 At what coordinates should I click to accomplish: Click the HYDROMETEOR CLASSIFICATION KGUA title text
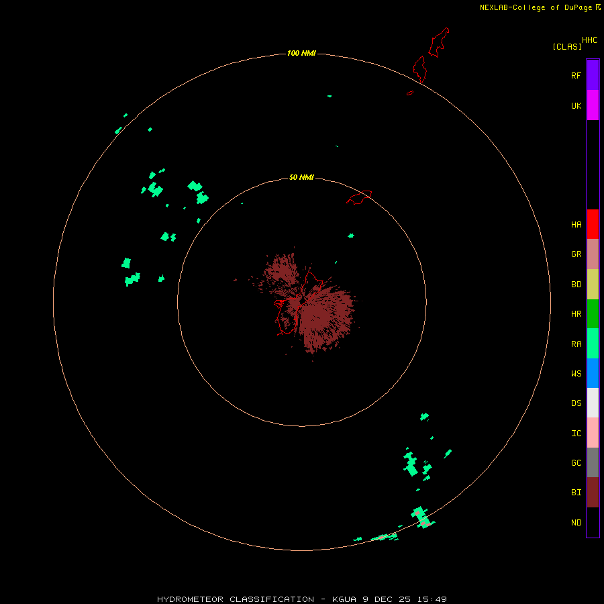click(x=301, y=599)
